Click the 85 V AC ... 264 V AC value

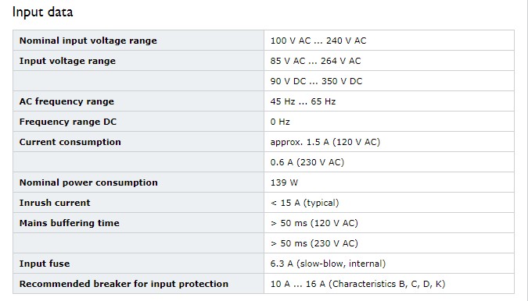tap(315, 61)
